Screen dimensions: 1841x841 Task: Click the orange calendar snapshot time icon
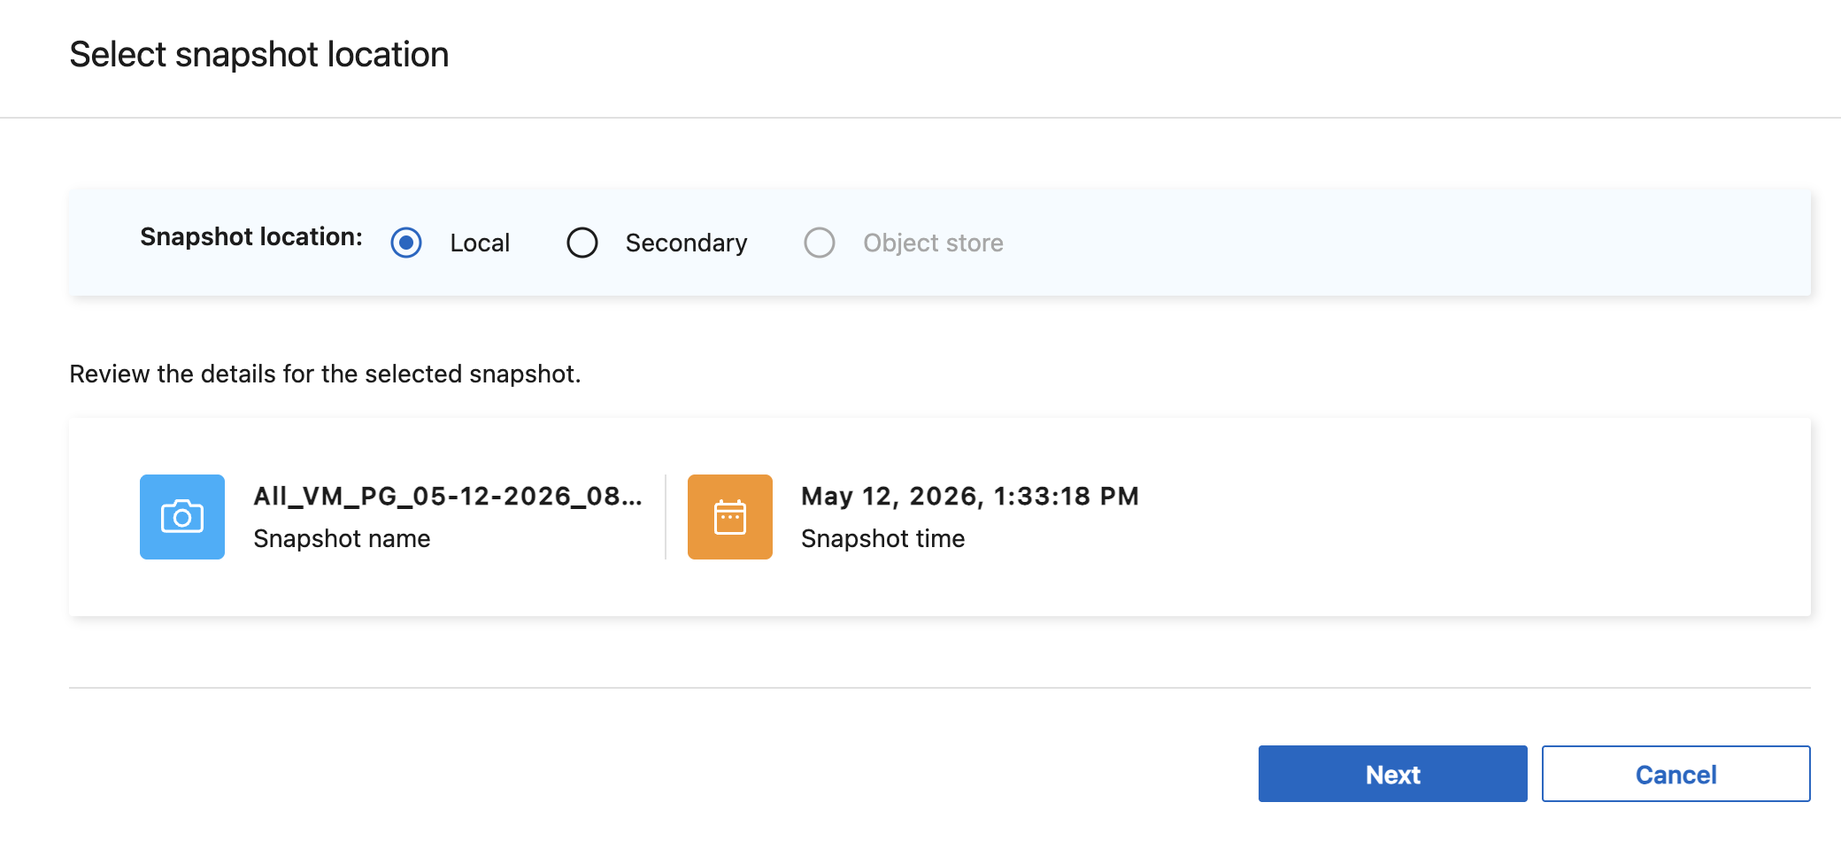point(730,517)
